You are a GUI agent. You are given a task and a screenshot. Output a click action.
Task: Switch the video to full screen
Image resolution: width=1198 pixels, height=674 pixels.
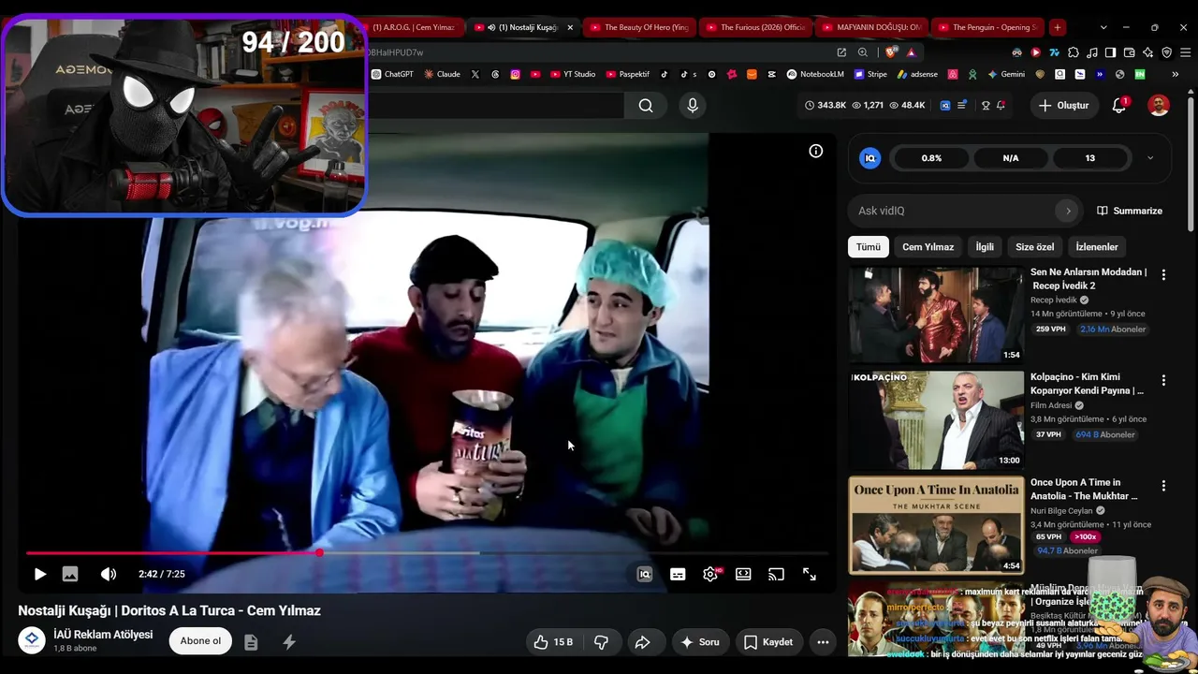810,574
